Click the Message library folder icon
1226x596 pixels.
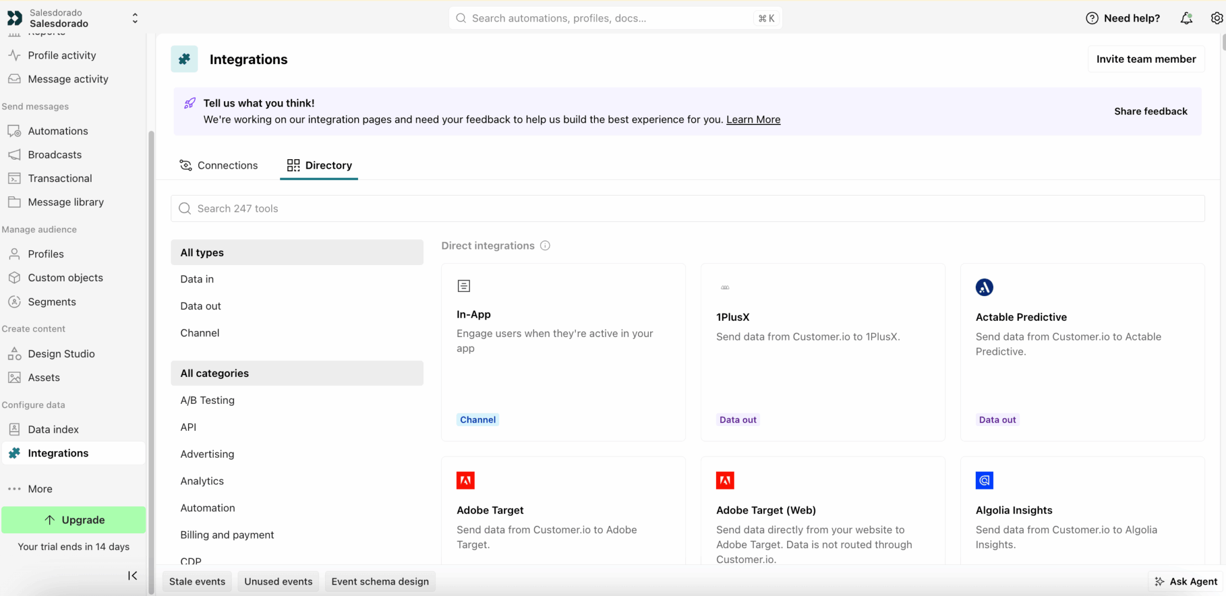pos(14,202)
